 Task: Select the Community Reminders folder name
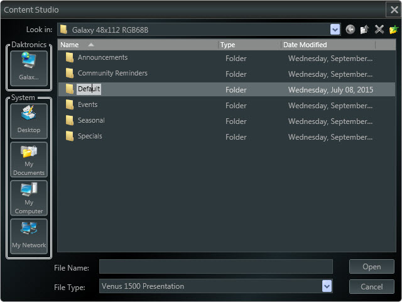click(x=112, y=73)
